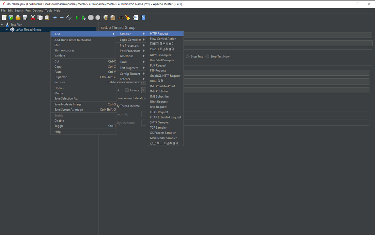Choose HTTP Request from the Sampler list
This screenshot has height=235, width=375.
tap(165, 34)
